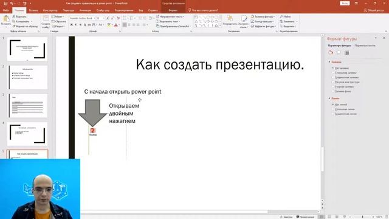
Task: Click the zoom slider in status bar
Action: tap(362, 217)
